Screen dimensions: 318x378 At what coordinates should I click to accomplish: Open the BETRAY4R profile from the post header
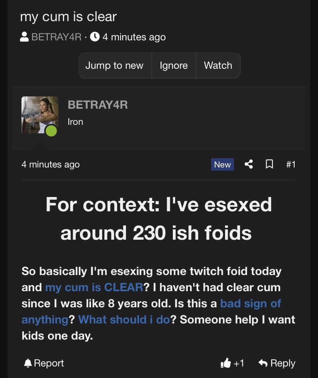click(98, 104)
